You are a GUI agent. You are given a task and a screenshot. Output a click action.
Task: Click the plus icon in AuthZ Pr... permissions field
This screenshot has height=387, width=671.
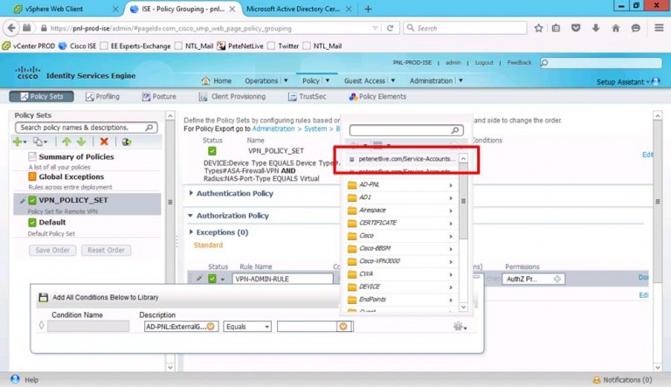[x=557, y=279]
